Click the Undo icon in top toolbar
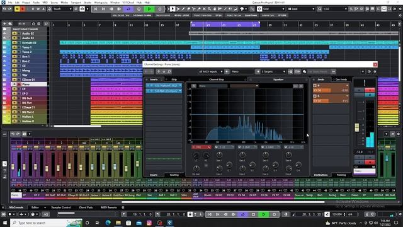The height and width of the screenshot is (227, 403). point(4,9)
